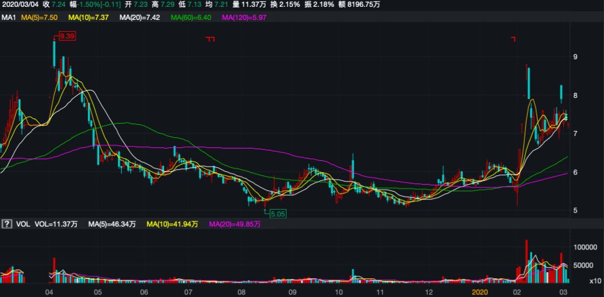Click the red 9.39 high price marker

67,36
